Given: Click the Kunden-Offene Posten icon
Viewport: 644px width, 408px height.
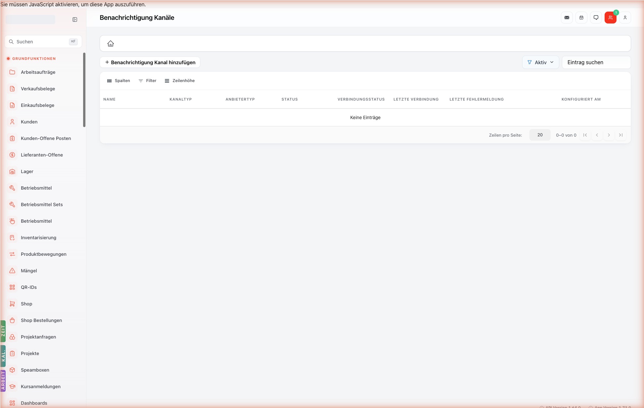Looking at the screenshot, I should click(x=12, y=138).
